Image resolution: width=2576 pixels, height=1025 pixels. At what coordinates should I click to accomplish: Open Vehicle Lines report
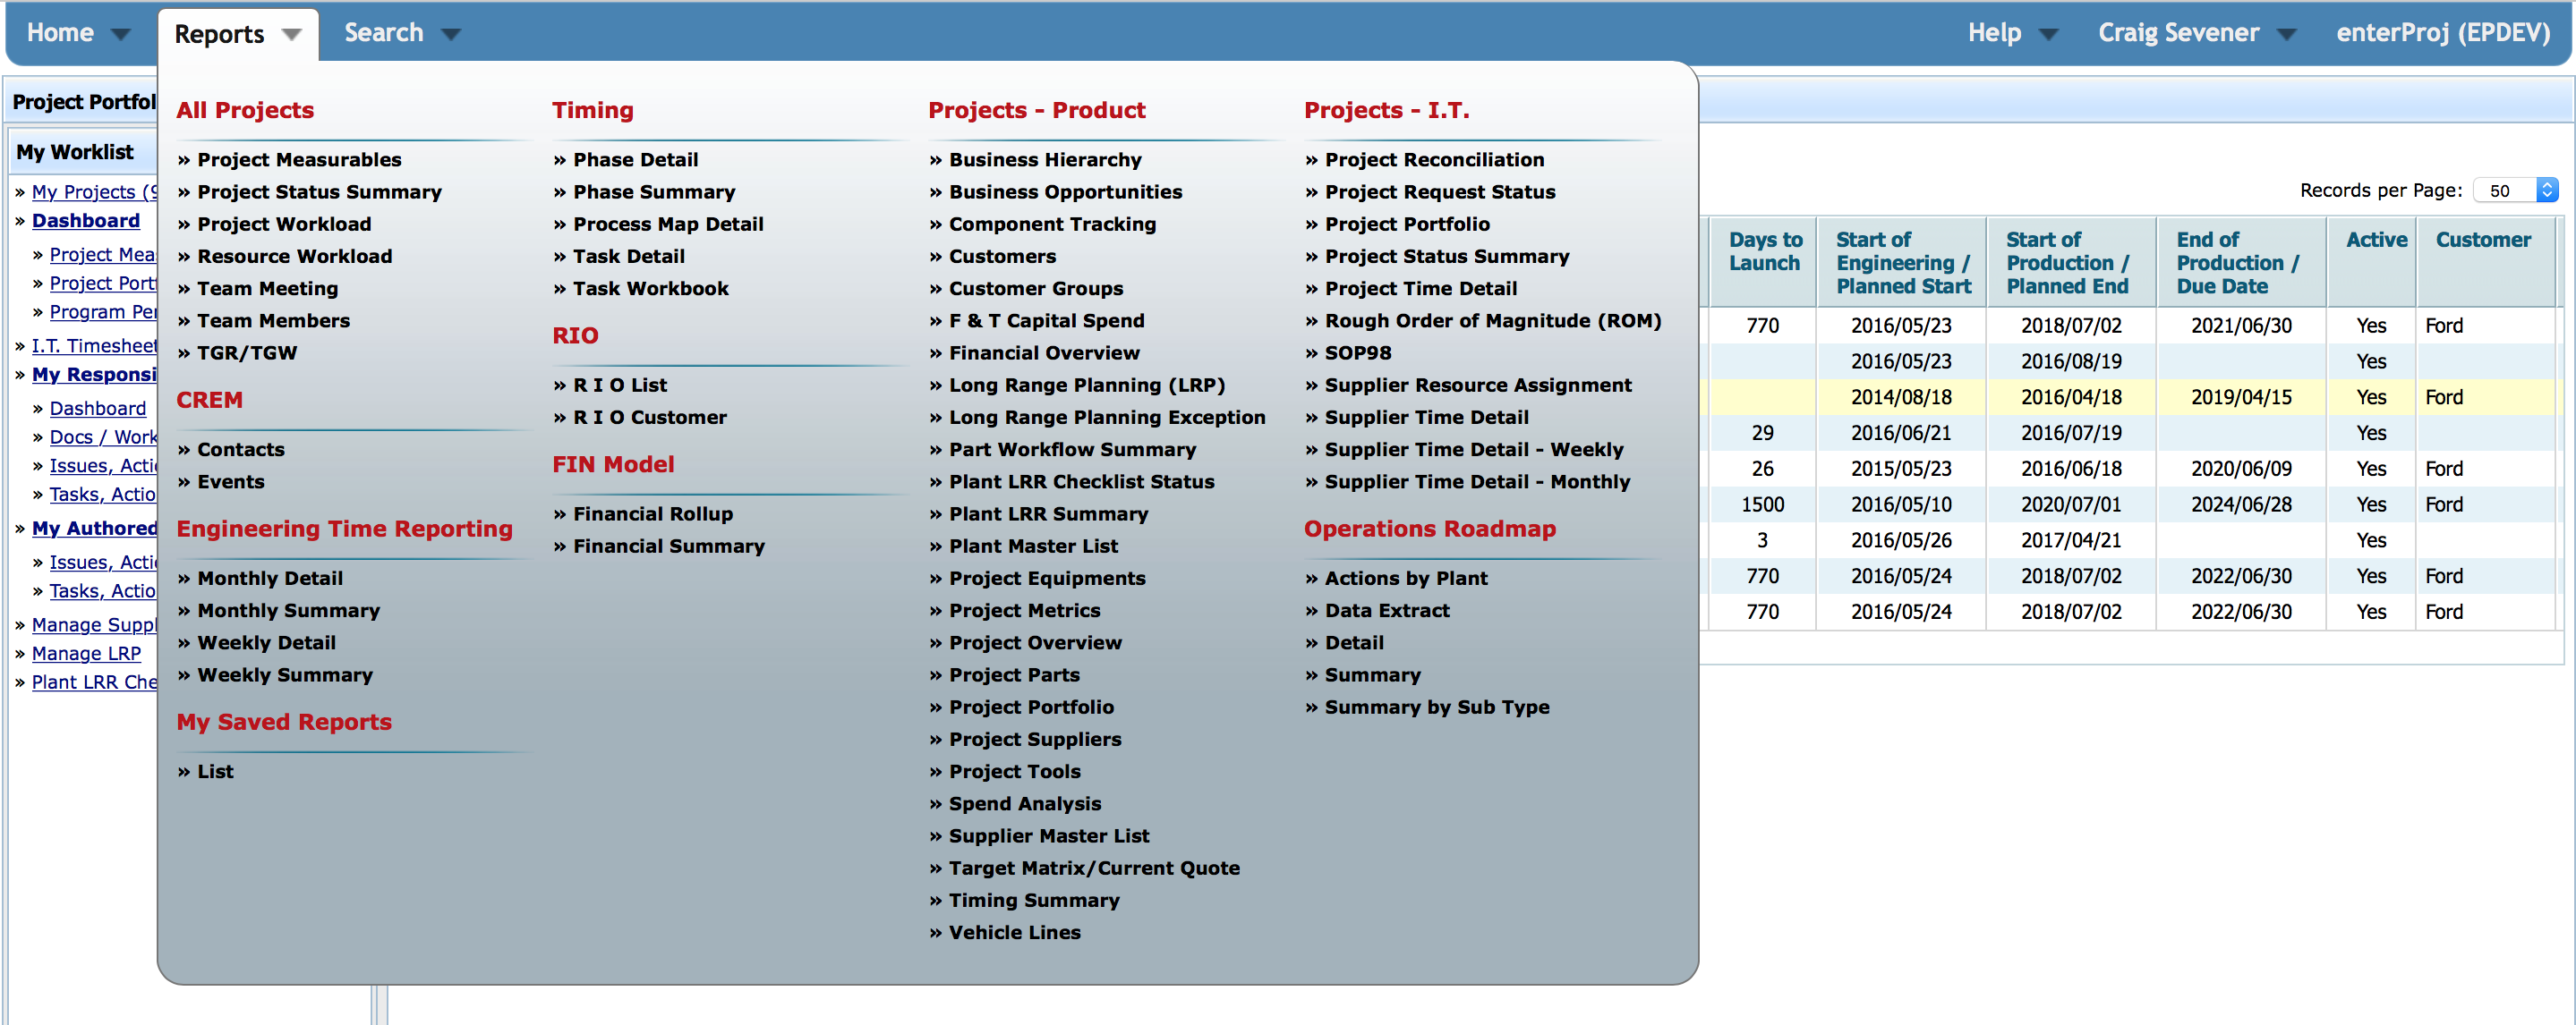tap(1014, 932)
